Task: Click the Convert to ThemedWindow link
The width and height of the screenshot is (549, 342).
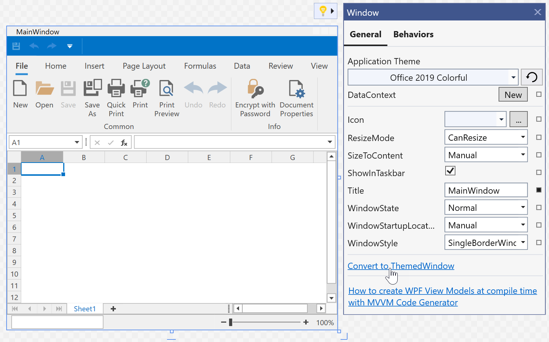Action: (401, 266)
